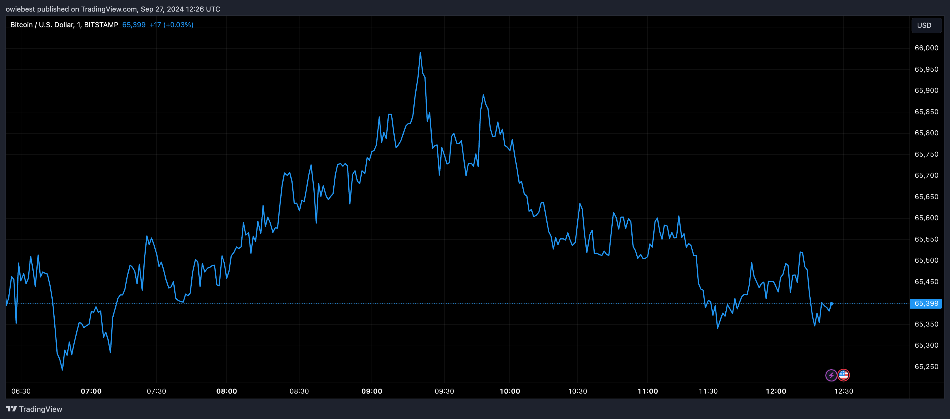Click the 65,650 price axis label
The width and height of the screenshot is (950, 419).
tap(926, 197)
